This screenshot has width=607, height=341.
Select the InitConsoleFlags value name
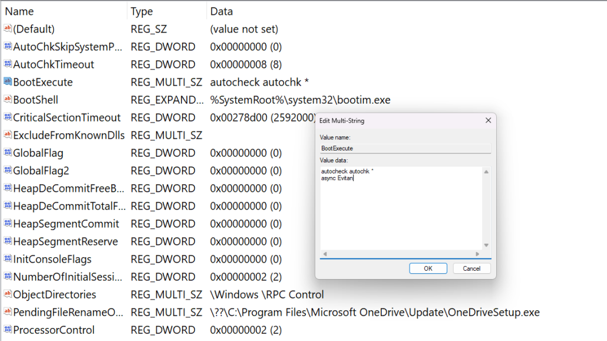point(52,259)
